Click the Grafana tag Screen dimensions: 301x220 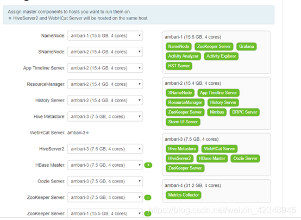click(x=246, y=47)
